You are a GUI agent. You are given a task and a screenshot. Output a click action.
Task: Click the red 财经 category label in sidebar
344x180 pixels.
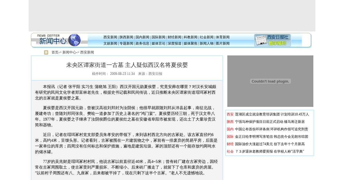[230, 144]
